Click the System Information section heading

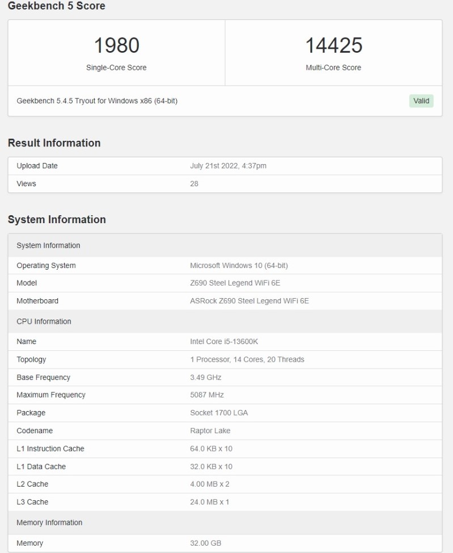coord(57,220)
